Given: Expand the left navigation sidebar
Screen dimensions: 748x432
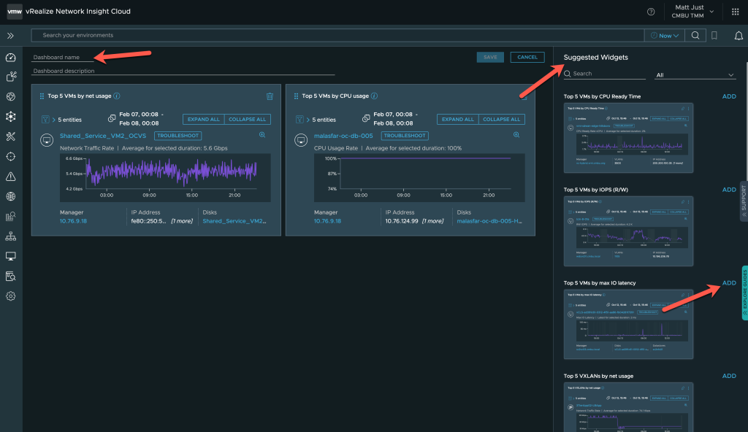Looking at the screenshot, I should point(10,36).
